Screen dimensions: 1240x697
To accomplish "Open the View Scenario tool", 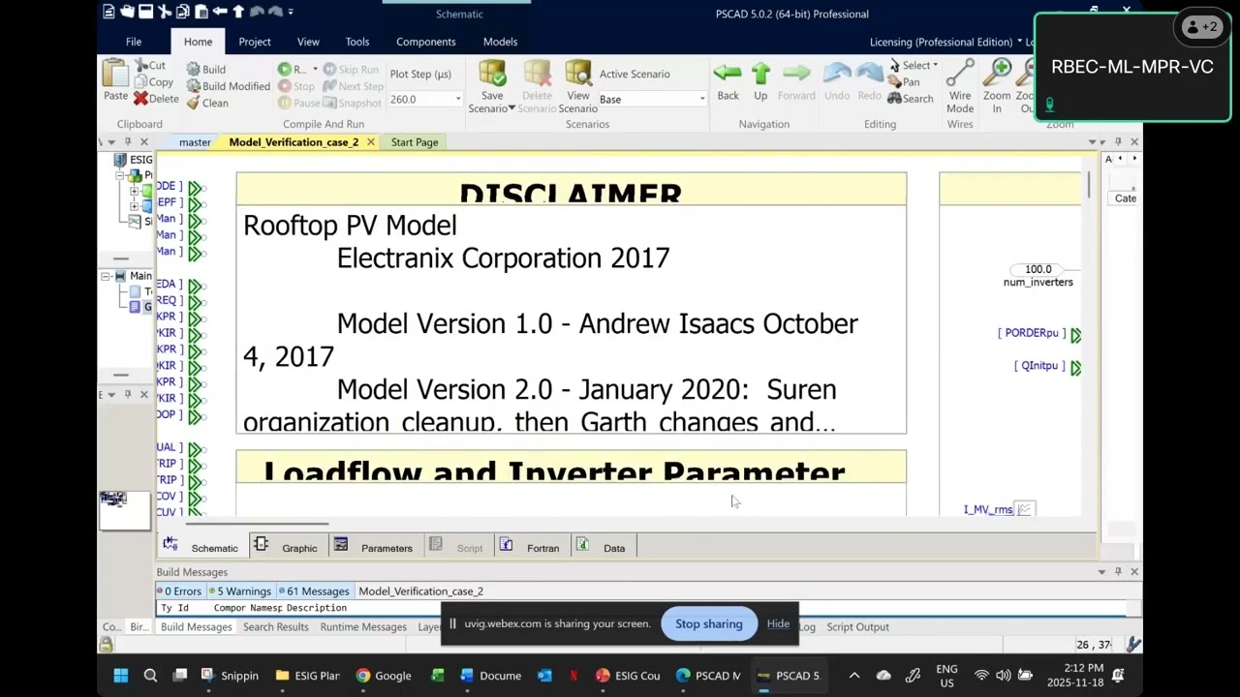I will pos(577,74).
